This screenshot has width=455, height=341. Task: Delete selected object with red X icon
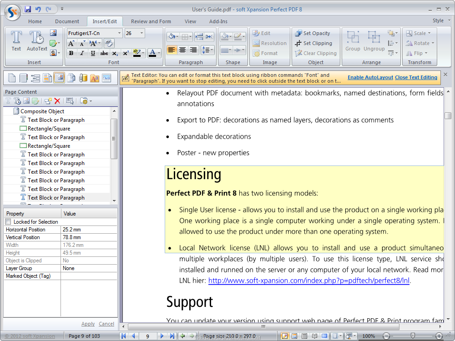pyautogui.click(x=57, y=101)
